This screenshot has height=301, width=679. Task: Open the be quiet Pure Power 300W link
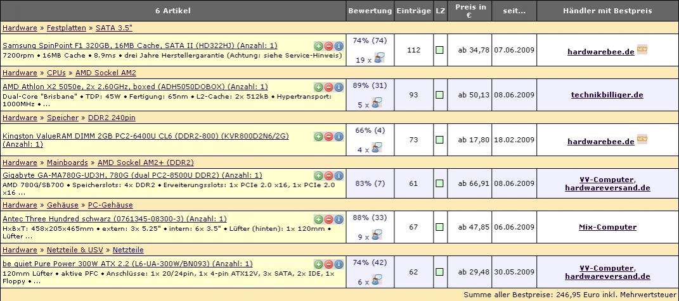click(x=127, y=264)
